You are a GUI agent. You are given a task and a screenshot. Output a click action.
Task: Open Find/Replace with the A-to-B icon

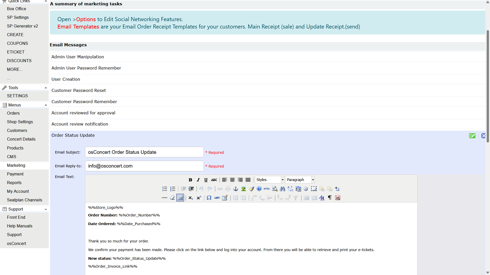(290, 189)
